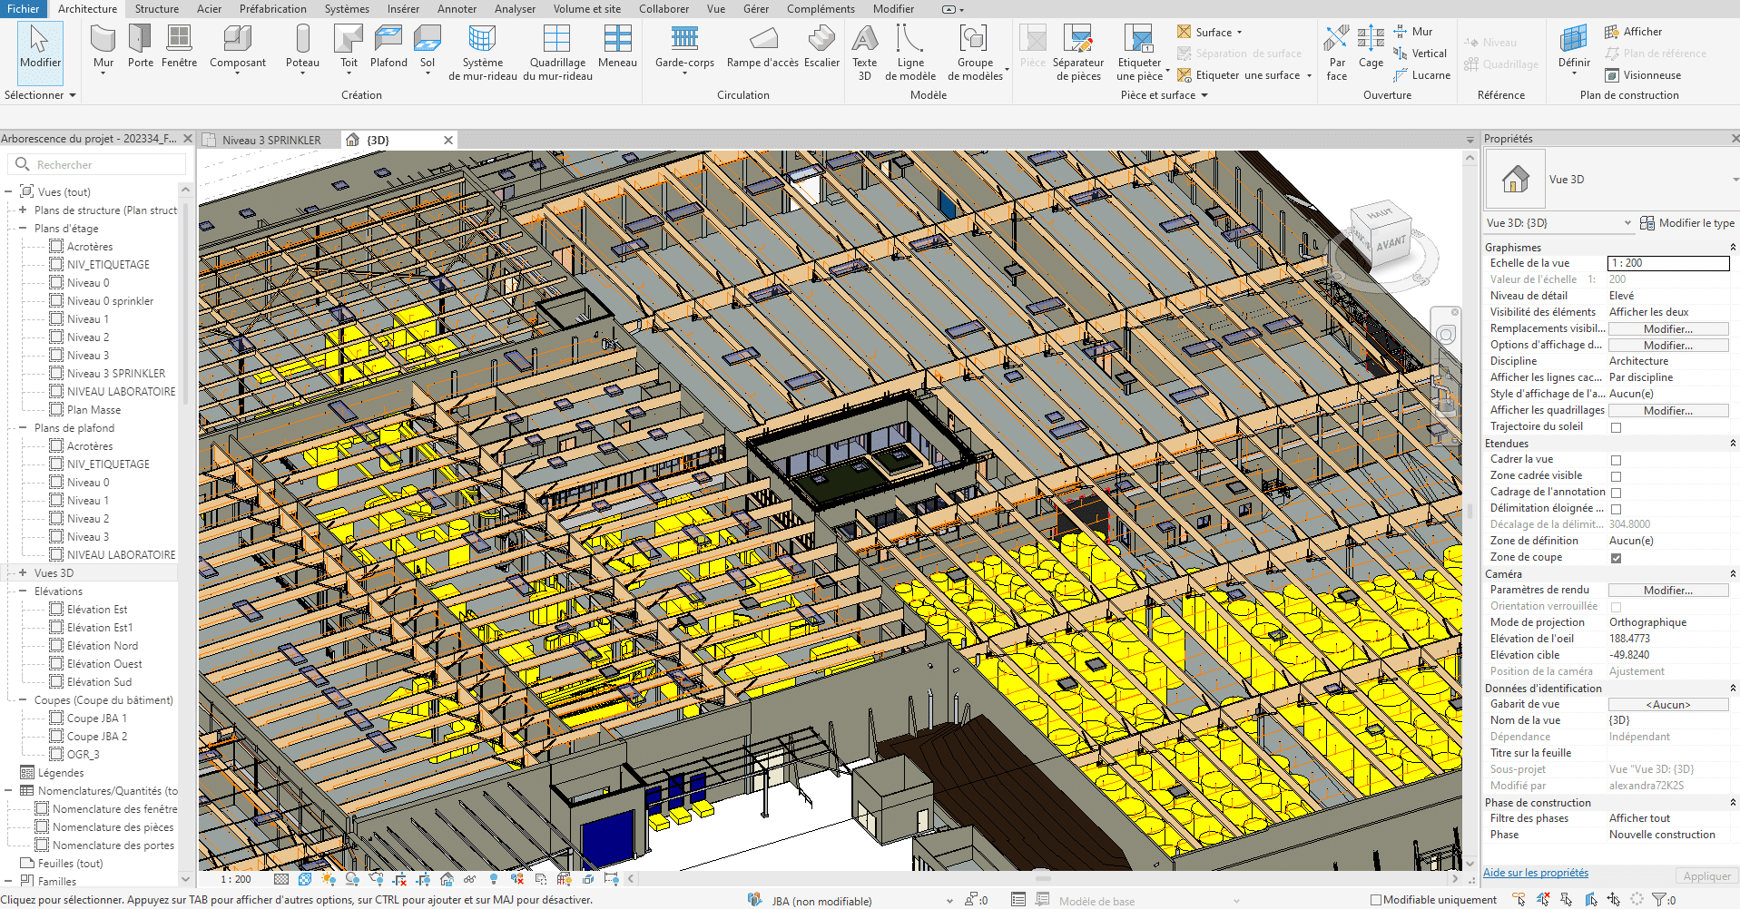Click the temporary hide/isolate glasses icon
This screenshot has height=909, width=1740.
click(469, 879)
